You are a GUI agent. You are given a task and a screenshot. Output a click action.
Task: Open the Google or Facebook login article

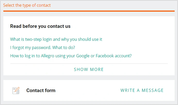pyautogui.click(x=71, y=56)
